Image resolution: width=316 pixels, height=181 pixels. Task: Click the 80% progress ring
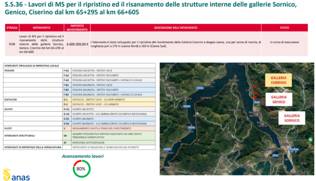click(x=82, y=169)
